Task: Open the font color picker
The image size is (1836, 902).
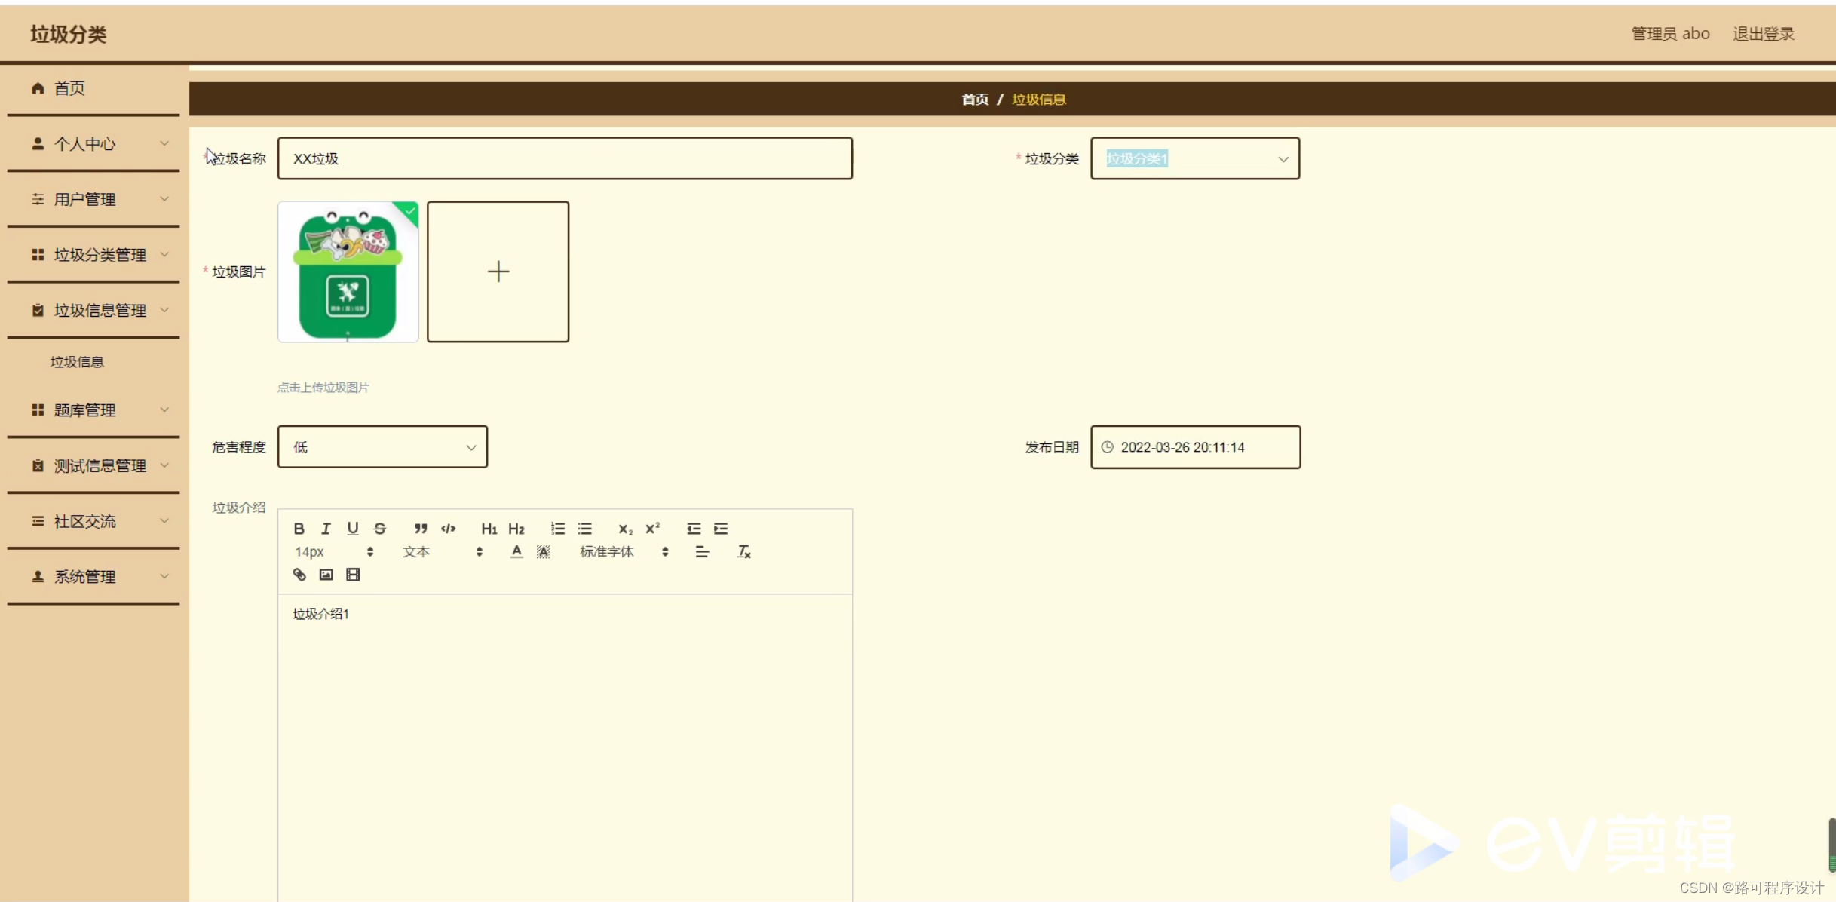Action: (516, 552)
